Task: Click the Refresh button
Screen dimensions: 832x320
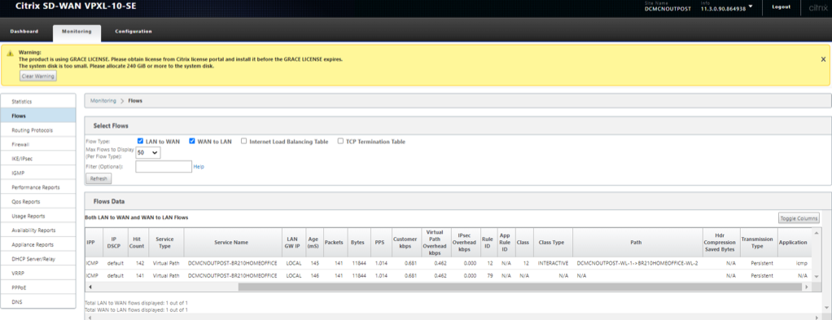Action: [99, 179]
